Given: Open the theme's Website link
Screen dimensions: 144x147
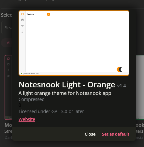Looking at the screenshot, I should coord(27,119).
